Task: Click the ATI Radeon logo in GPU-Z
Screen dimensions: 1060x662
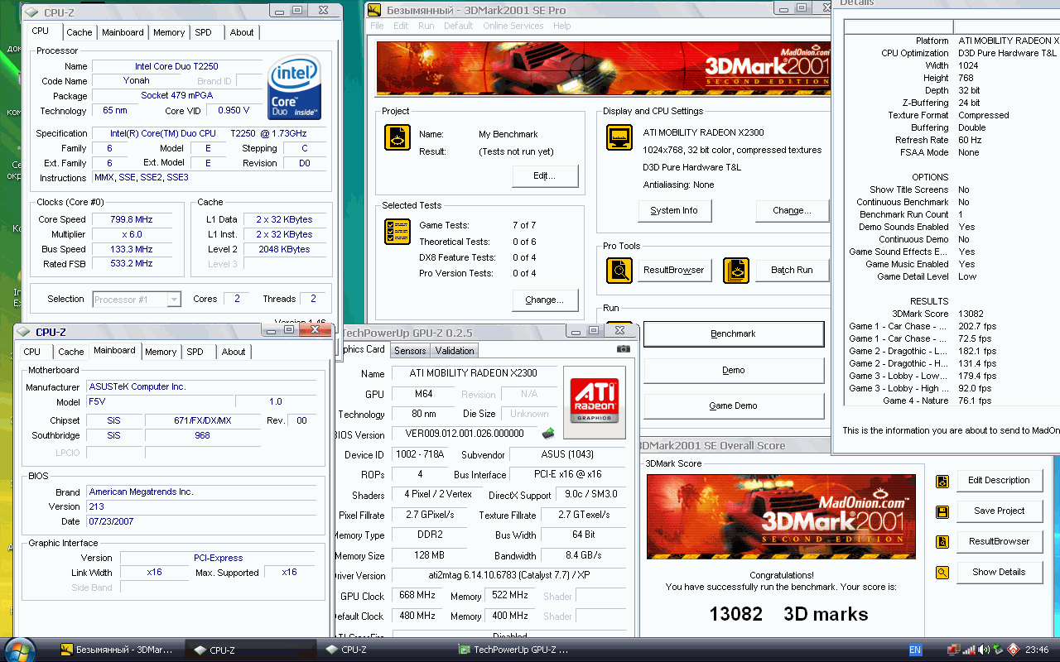Action: [594, 401]
